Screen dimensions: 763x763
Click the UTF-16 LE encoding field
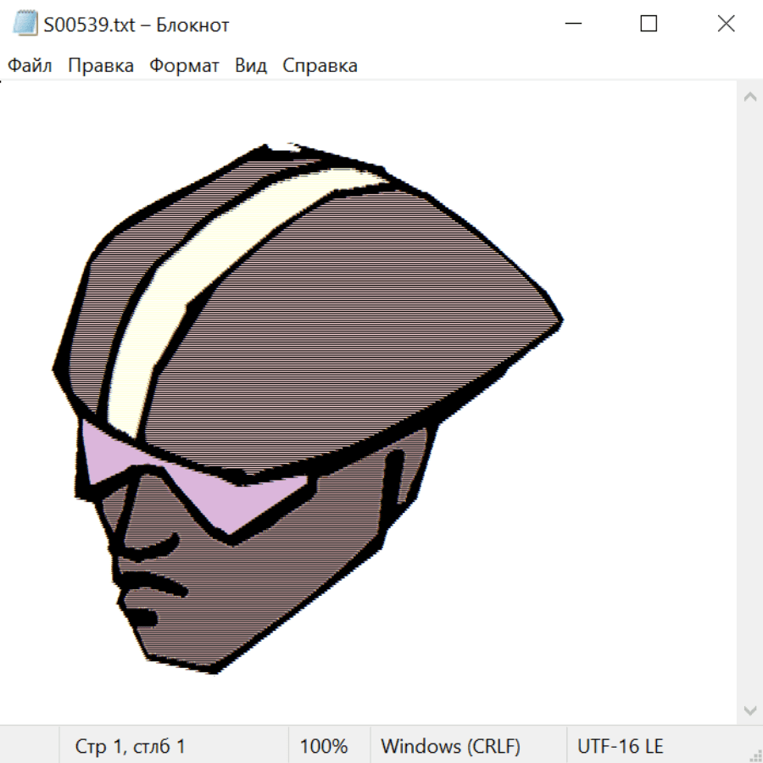coord(621,746)
